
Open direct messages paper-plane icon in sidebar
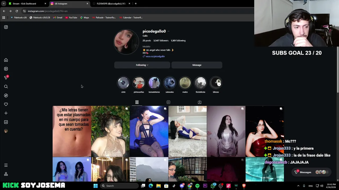coord(6,78)
